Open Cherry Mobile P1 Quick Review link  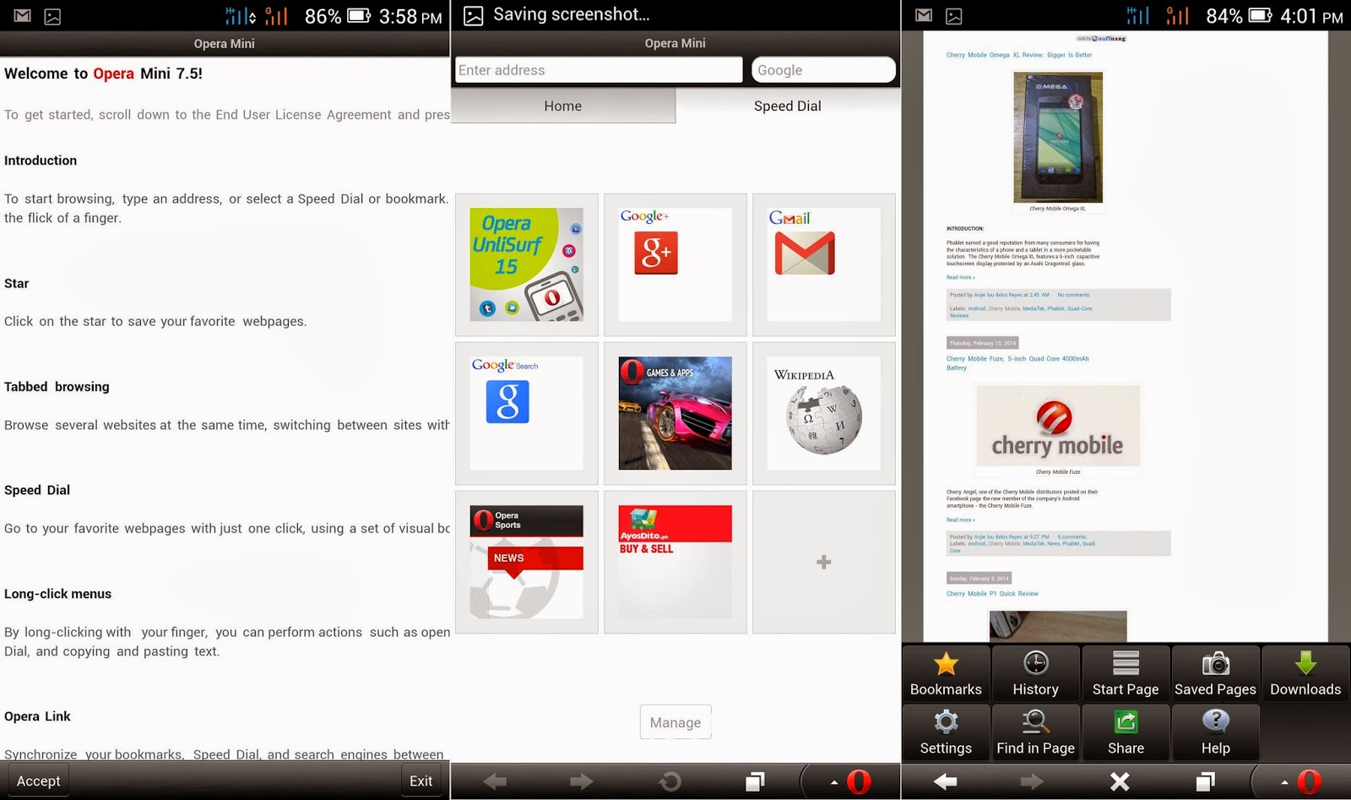pyautogui.click(x=992, y=594)
